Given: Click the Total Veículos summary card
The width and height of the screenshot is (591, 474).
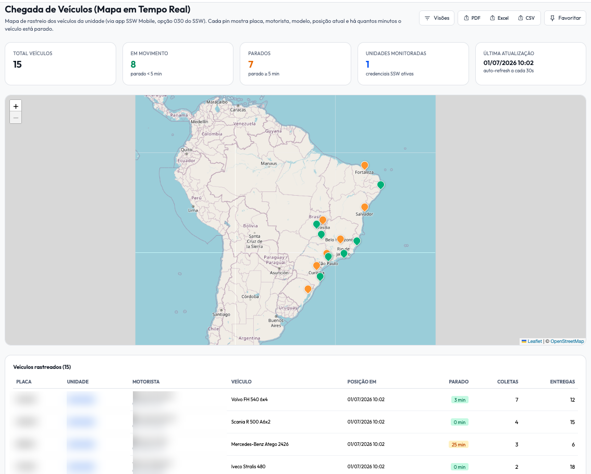Looking at the screenshot, I should coord(60,63).
